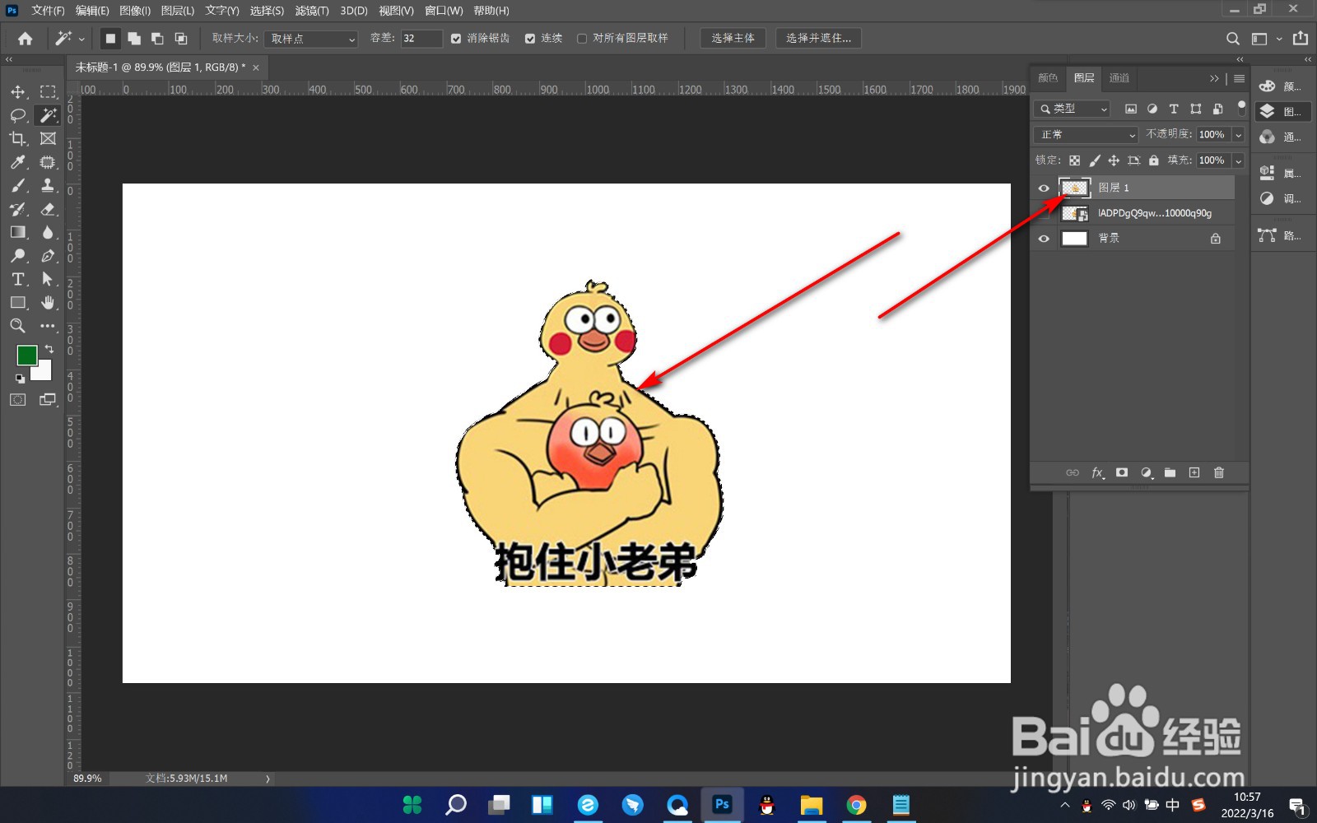Open the fill percentage dropdown arrow
This screenshot has height=823, width=1317.
click(1238, 160)
